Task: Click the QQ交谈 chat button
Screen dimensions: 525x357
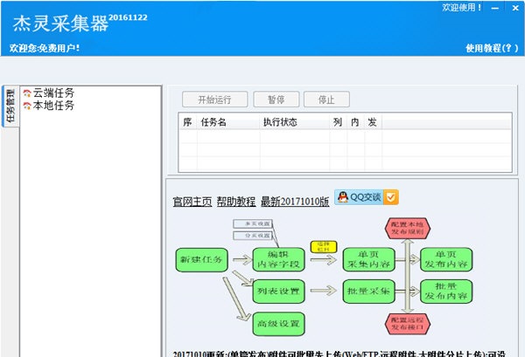Action: (x=367, y=197)
